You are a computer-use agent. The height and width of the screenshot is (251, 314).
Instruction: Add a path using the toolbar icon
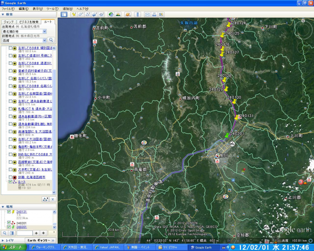click(88, 14)
